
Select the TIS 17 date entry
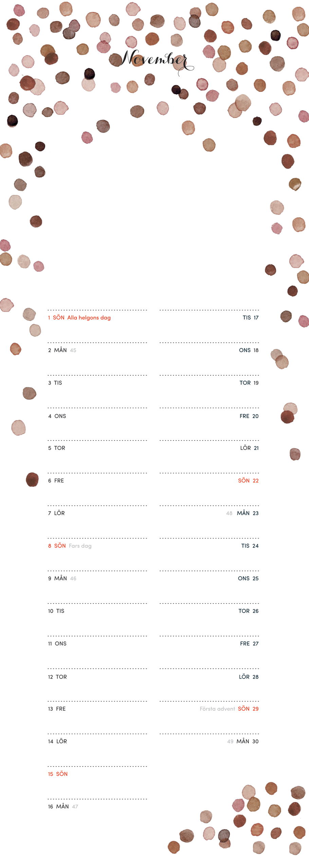pos(251,318)
